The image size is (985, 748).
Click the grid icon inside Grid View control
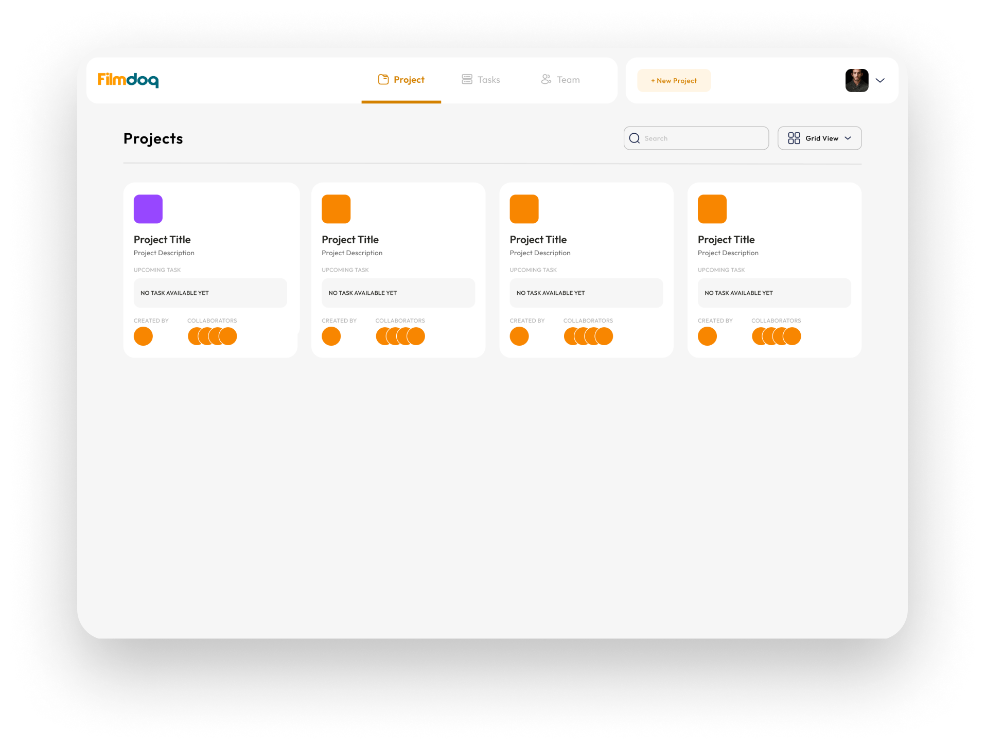(x=794, y=138)
